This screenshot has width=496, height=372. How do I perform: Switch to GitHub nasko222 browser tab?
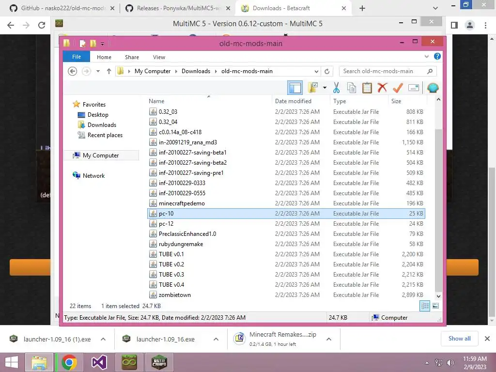62,8
